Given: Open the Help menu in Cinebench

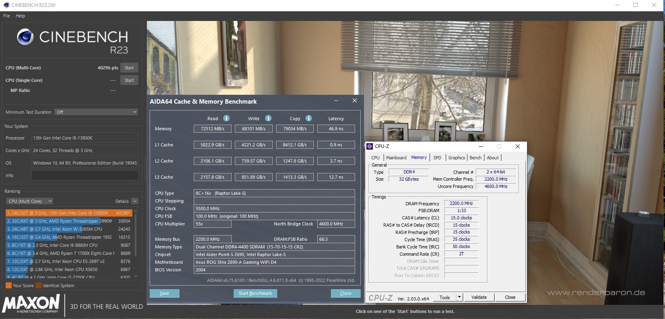Looking at the screenshot, I should click(20, 16).
